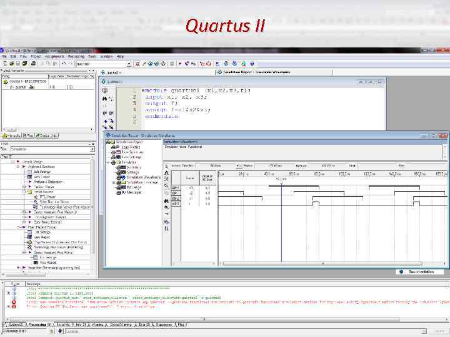Screen dimensions: 450x337
Task: Select the arrow Selection tool in waveform toolbar
Action: pos(167,167)
